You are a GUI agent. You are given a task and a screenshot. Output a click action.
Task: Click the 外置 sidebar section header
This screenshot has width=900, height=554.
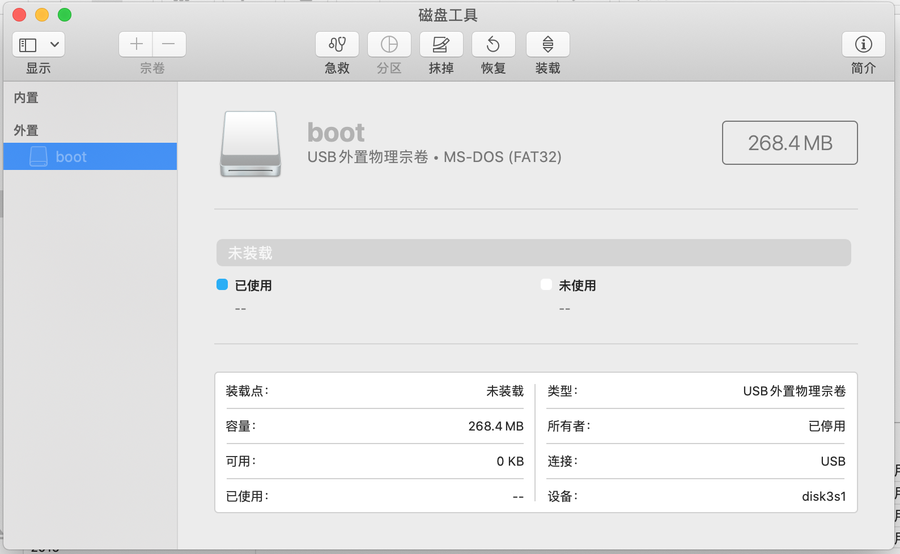(x=26, y=131)
